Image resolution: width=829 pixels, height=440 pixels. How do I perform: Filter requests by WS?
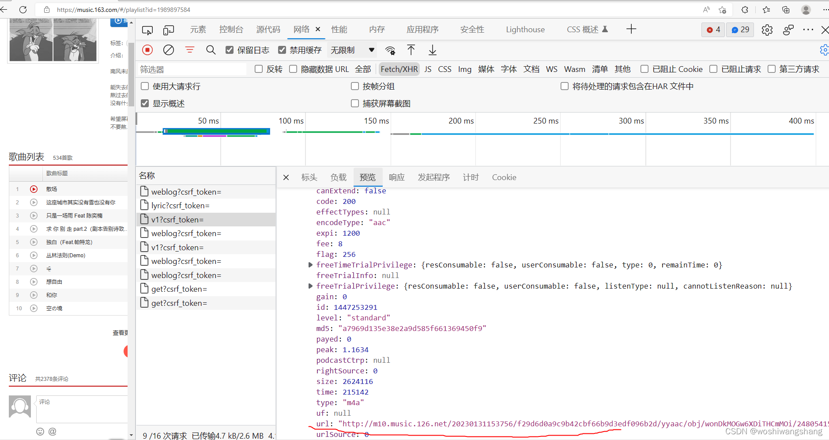pos(552,69)
